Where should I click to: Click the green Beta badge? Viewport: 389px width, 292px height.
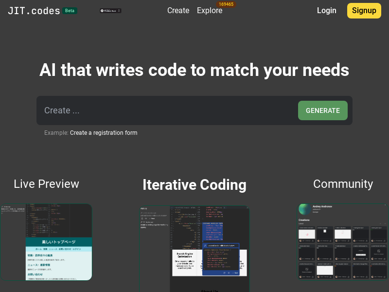click(70, 11)
